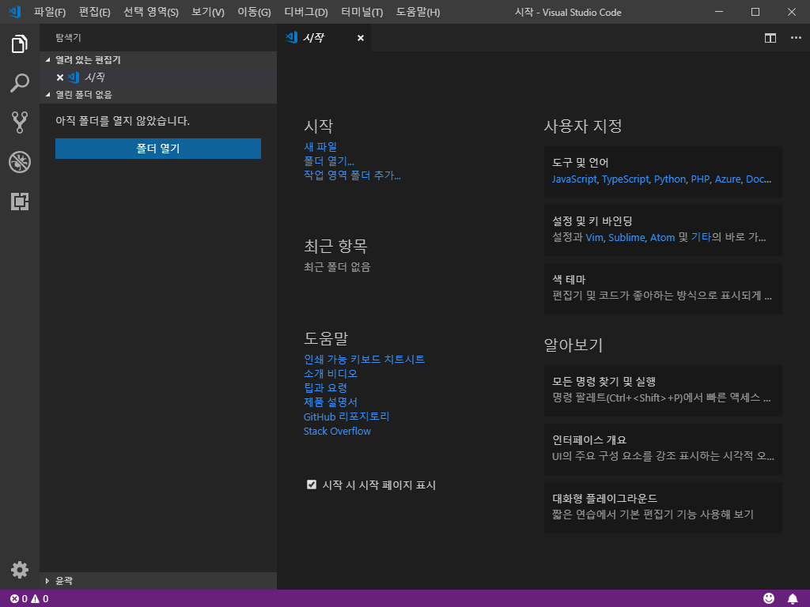
Task: Open the 보기(V) menu
Action: (x=208, y=12)
